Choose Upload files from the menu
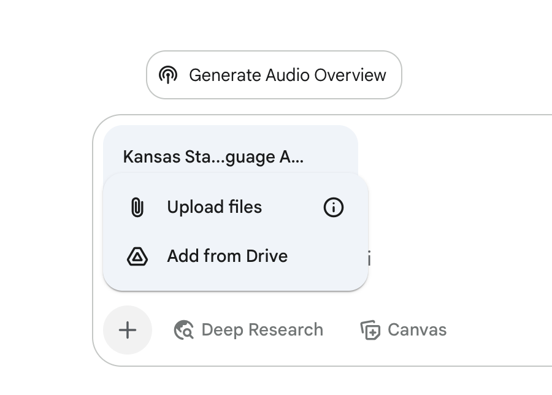Image resolution: width=552 pixels, height=395 pixels. click(235, 207)
